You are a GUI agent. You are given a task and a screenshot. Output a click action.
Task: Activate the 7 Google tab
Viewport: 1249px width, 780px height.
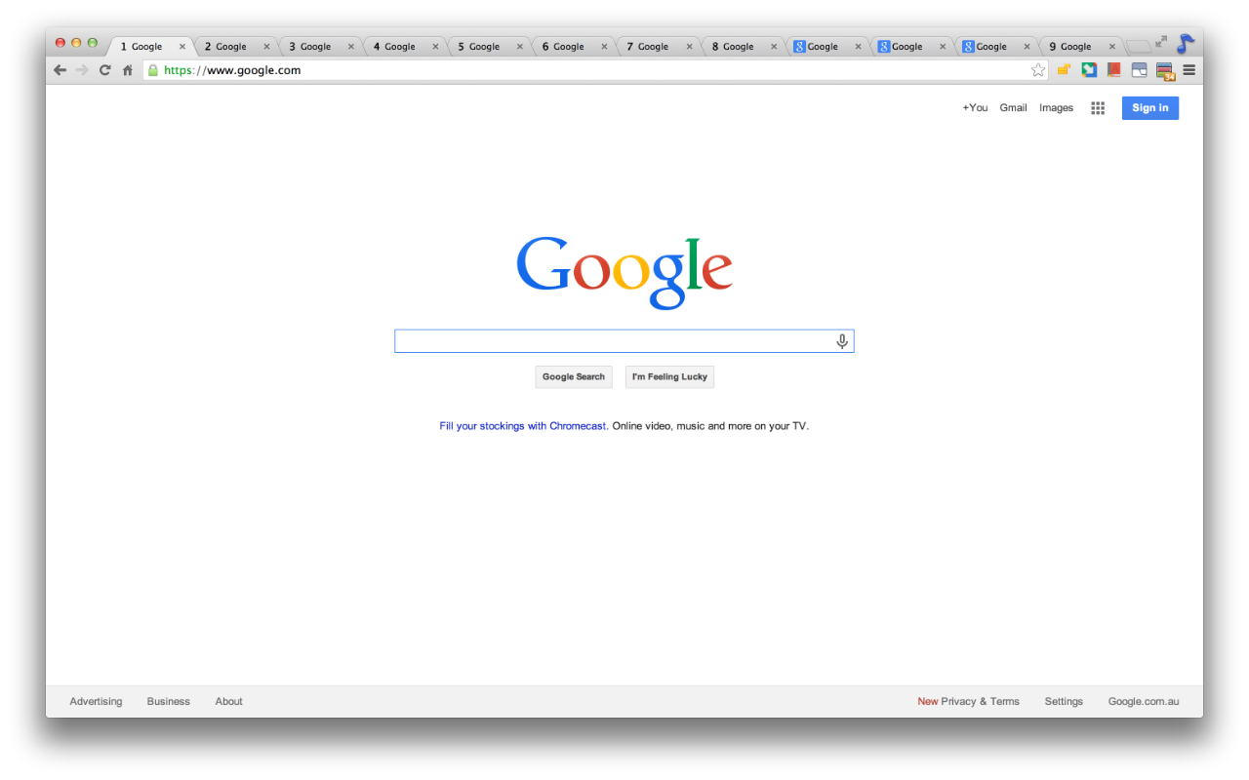(x=659, y=47)
